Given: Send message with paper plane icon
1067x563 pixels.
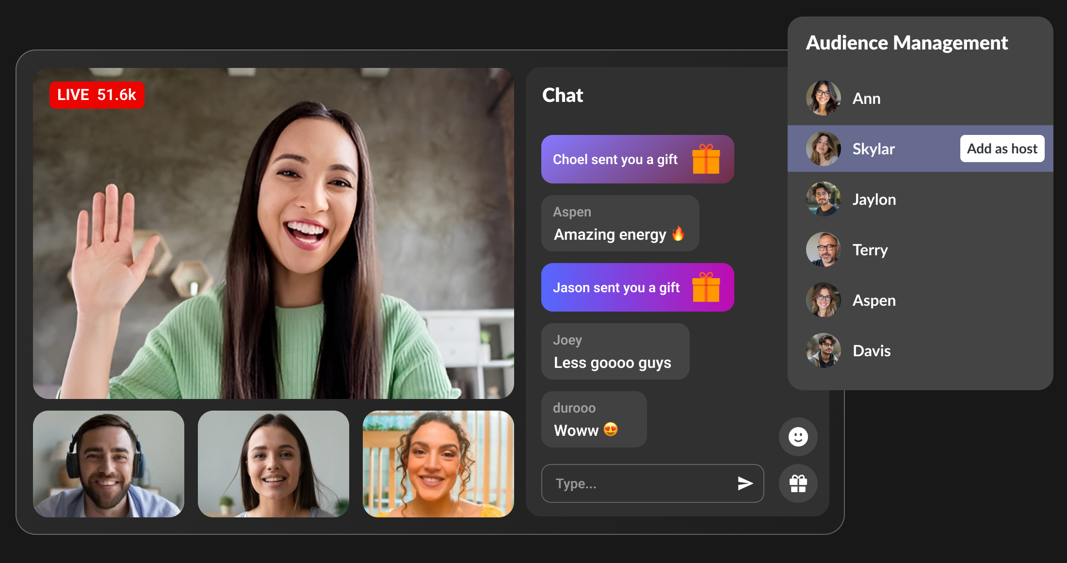Looking at the screenshot, I should pyautogui.click(x=745, y=483).
